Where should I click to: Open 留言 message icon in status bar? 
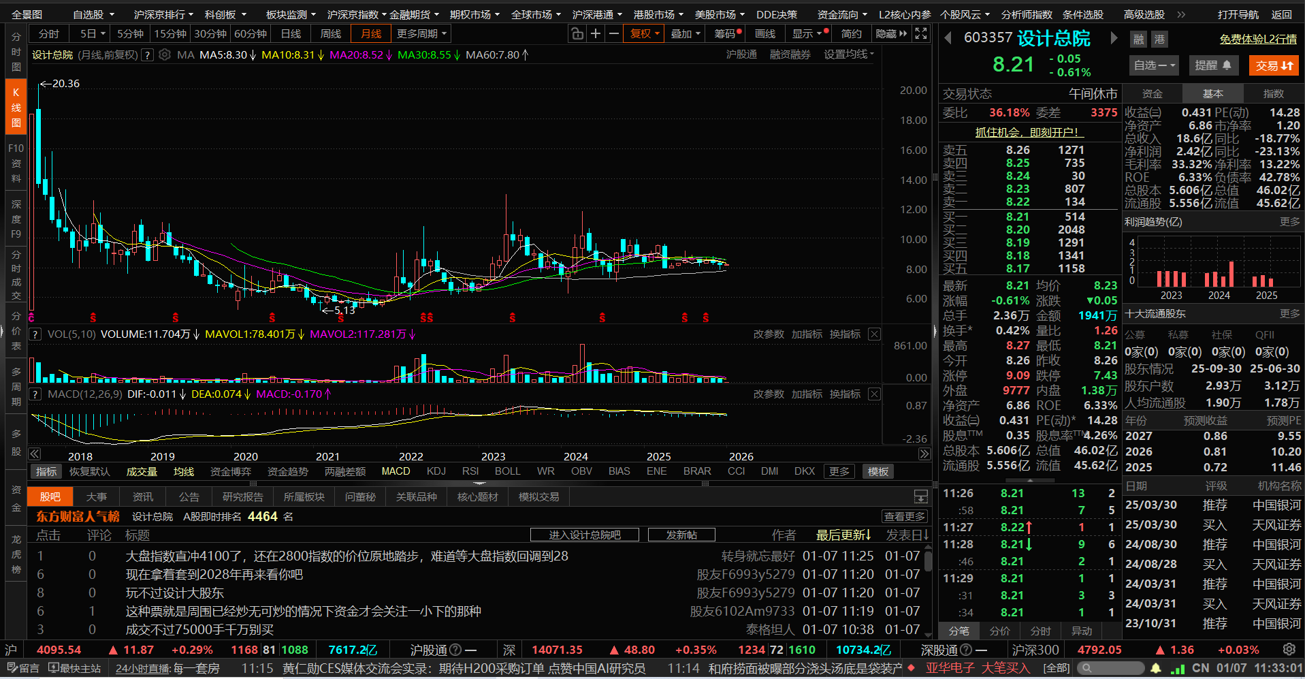click(x=22, y=668)
